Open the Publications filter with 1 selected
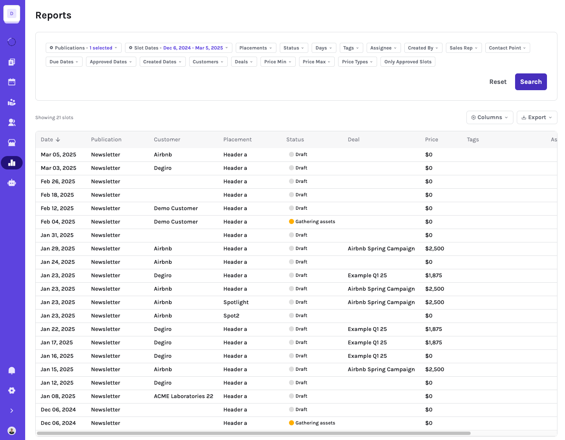Image resolution: width=565 pixels, height=440 pixels. 83,48
